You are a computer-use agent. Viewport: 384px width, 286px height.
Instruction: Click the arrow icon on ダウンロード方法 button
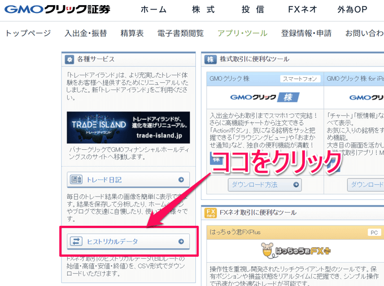pos(296,185)
